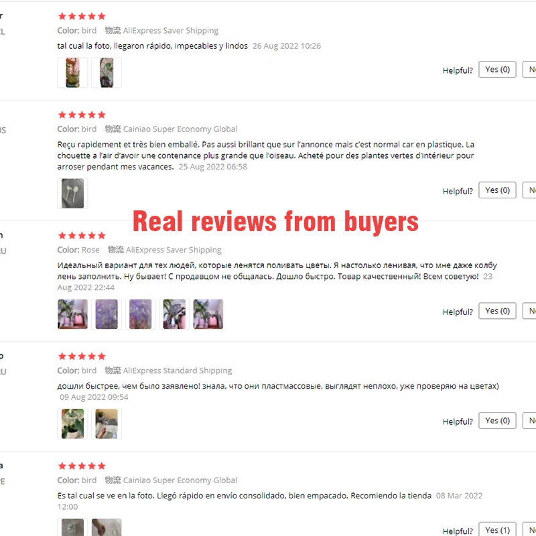This screenshot has height=536, width=536.
Task: Click five-star rating on Rose color review
Action: coord(82,236)
